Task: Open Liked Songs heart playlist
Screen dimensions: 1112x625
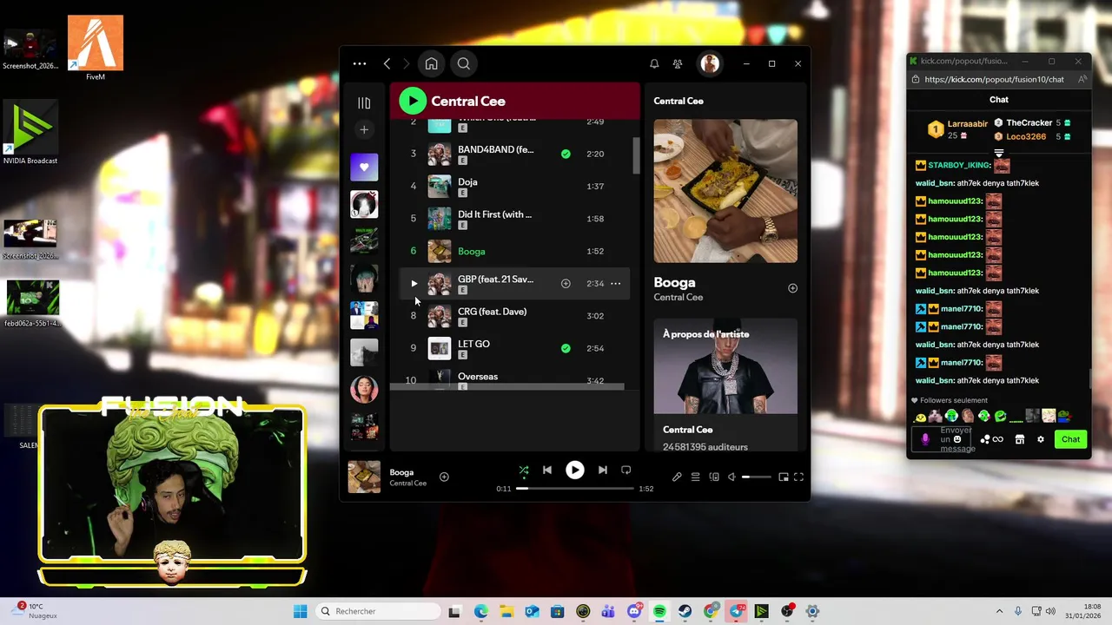Action: [x=364, y=168]
